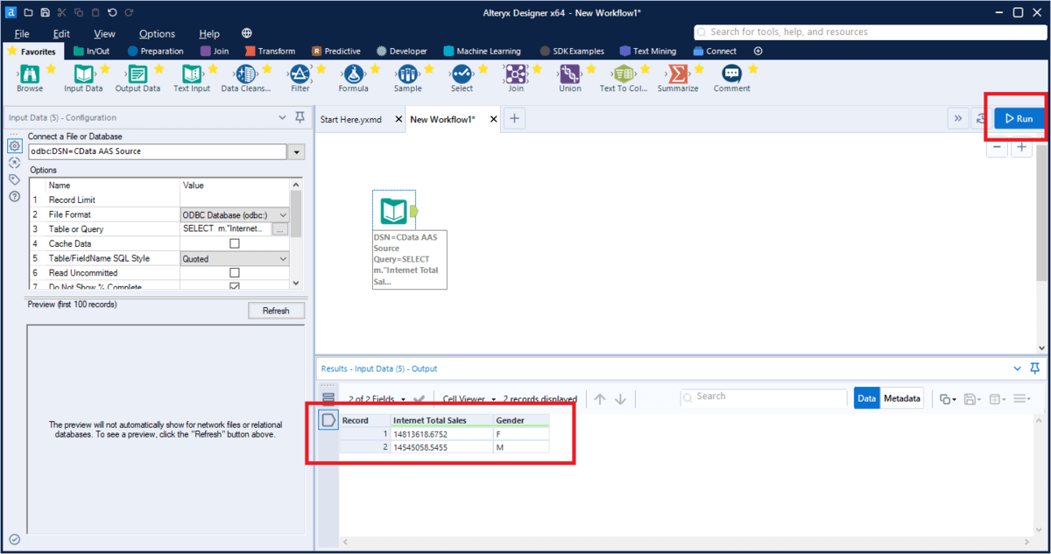This screenshot has width=1051, height=554.
Task: Pin the Results panel
Action: pos(1035,368)
